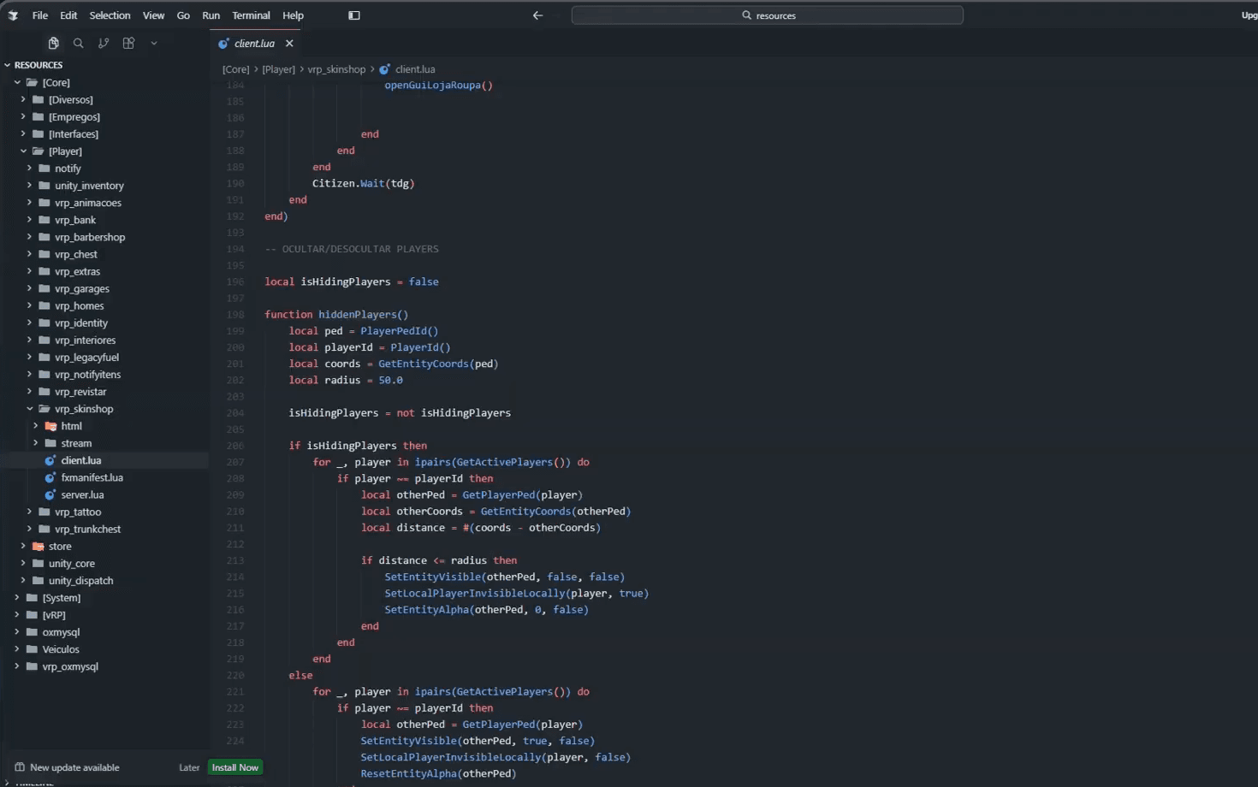Image resolution: width=1258 pixels, height=787 pixels.
Task: Expand the vrp_chest folder
Action: coord(104,254)
